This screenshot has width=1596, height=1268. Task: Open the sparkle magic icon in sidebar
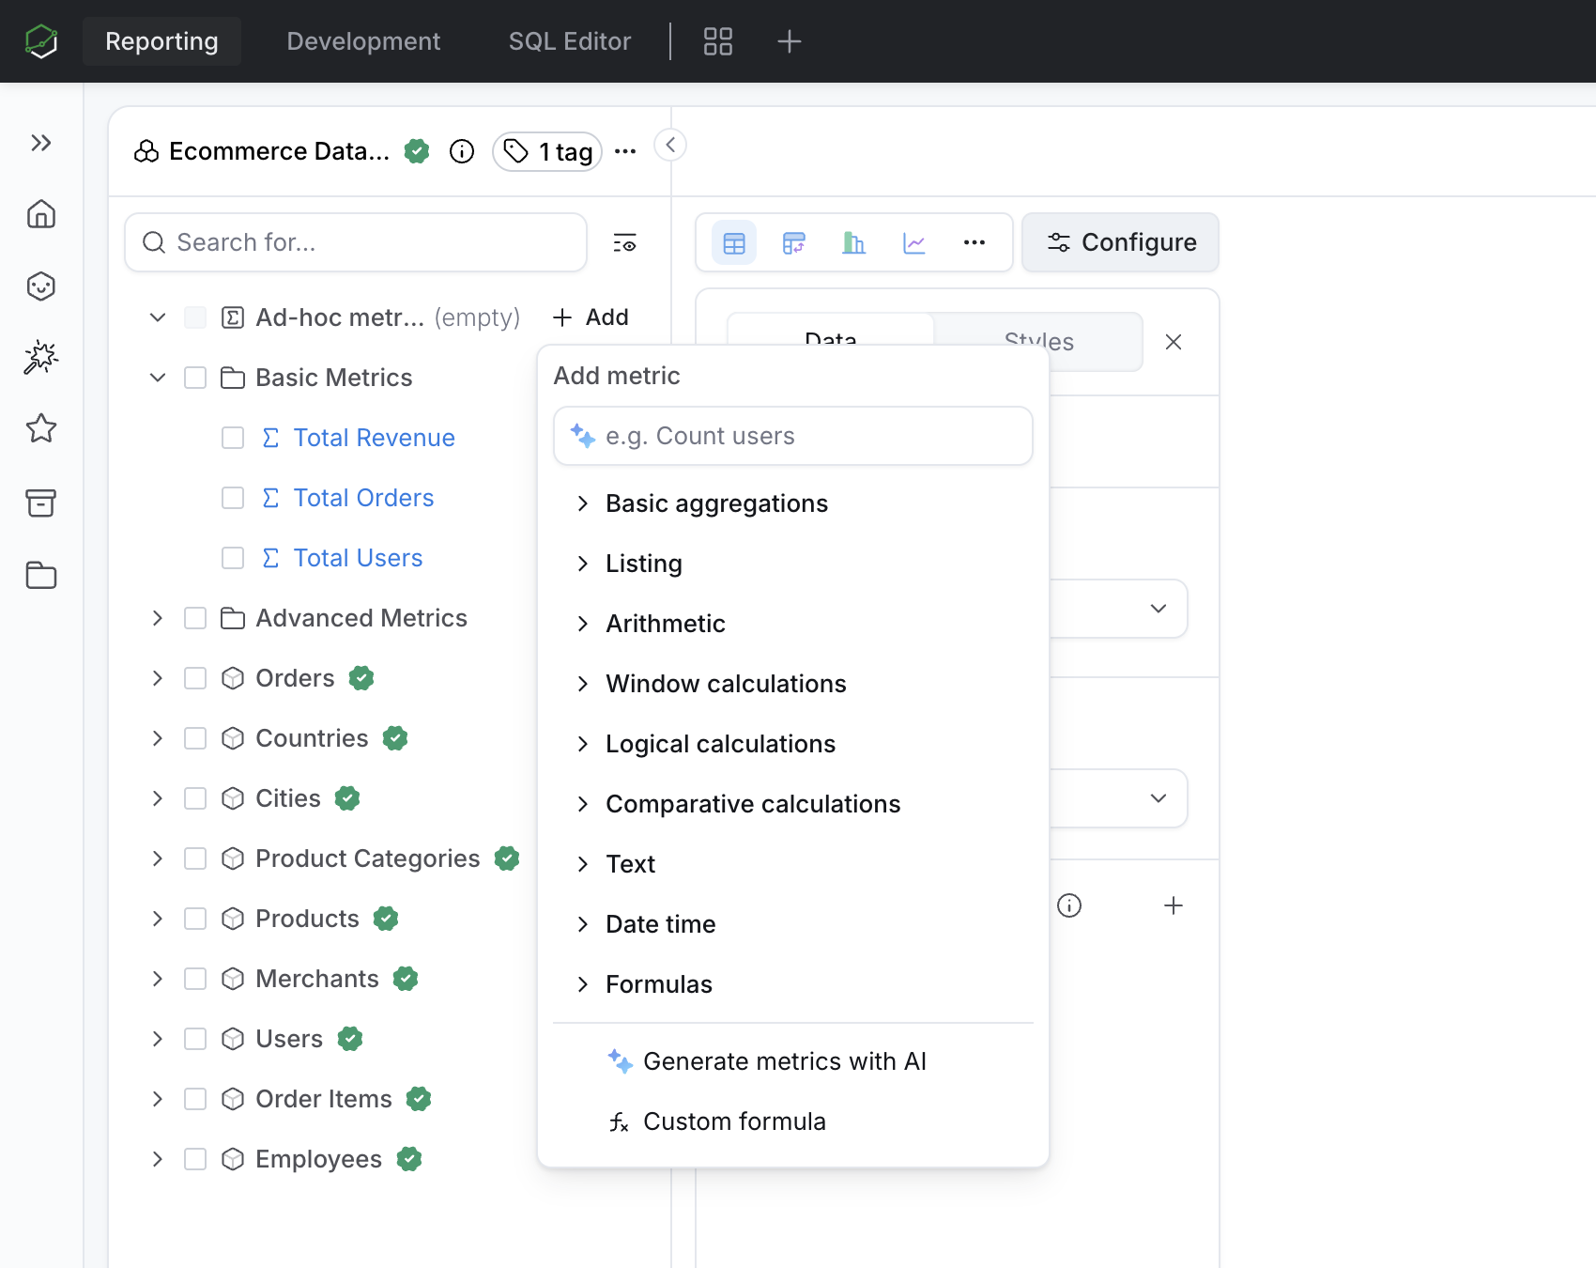coord(41,357)
